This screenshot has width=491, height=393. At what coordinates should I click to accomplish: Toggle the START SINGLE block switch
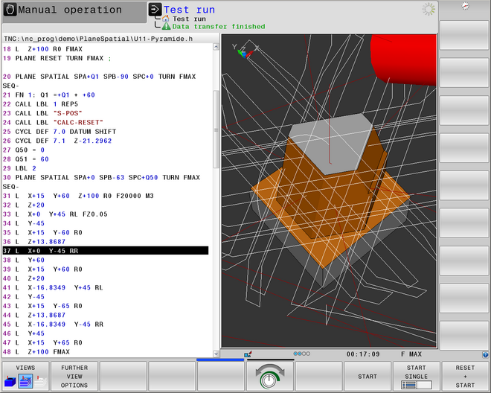(x=416, y=377)
